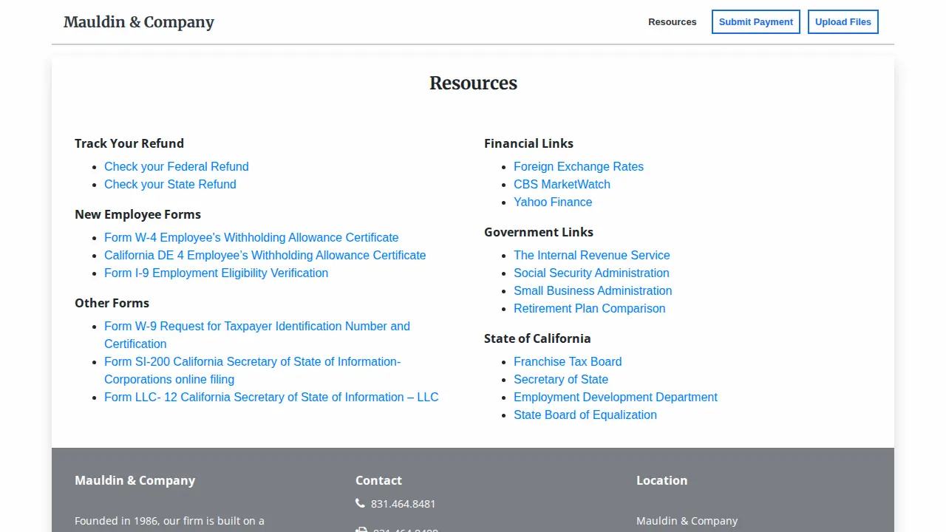
Task: Click the Submit Payment button
Action: pos(756,22)
